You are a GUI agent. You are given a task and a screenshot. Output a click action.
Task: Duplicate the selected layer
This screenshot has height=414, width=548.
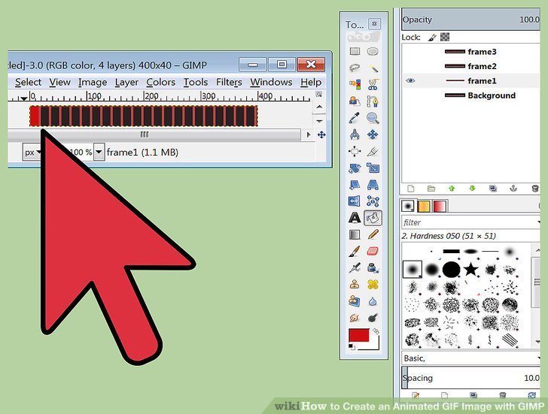coord(493,189)
